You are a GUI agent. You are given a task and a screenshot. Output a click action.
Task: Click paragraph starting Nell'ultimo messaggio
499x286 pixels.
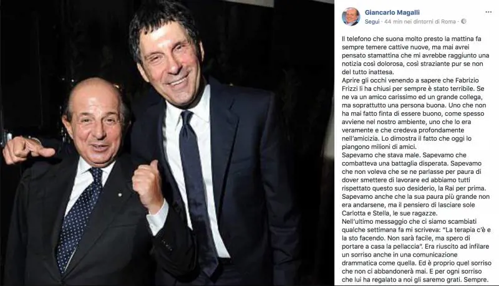416,250
